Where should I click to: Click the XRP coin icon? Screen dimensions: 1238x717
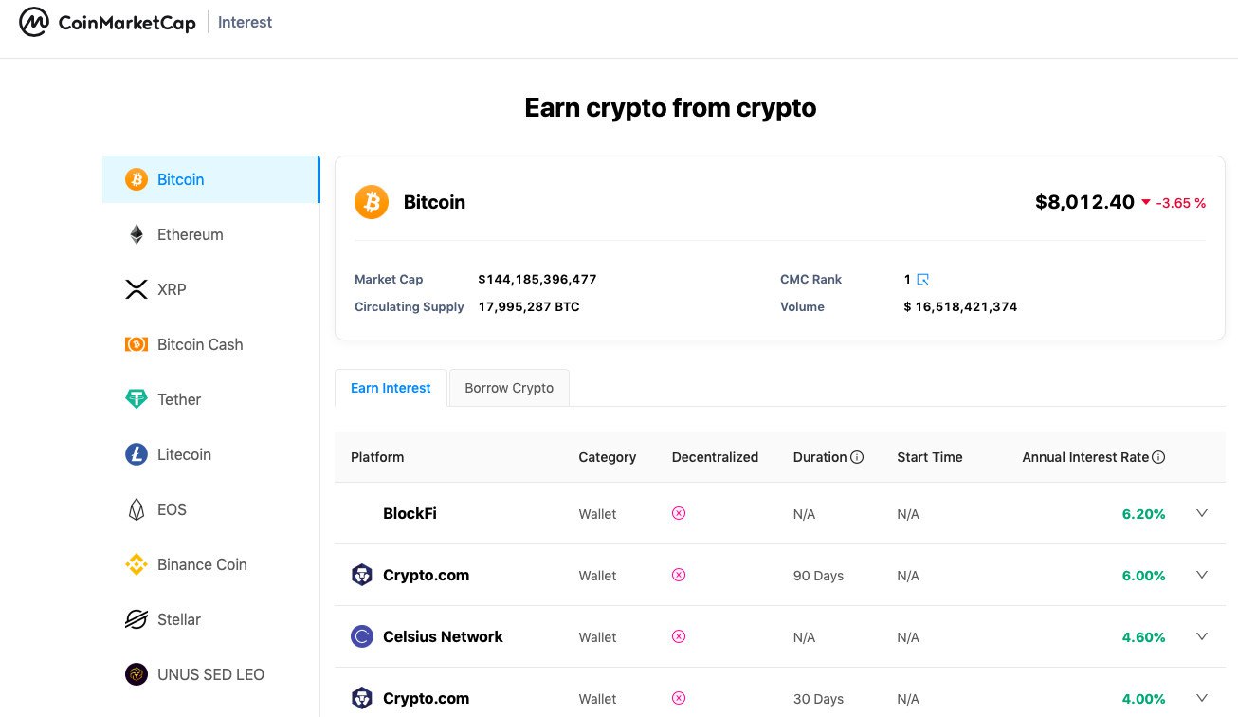pos(137,289)
